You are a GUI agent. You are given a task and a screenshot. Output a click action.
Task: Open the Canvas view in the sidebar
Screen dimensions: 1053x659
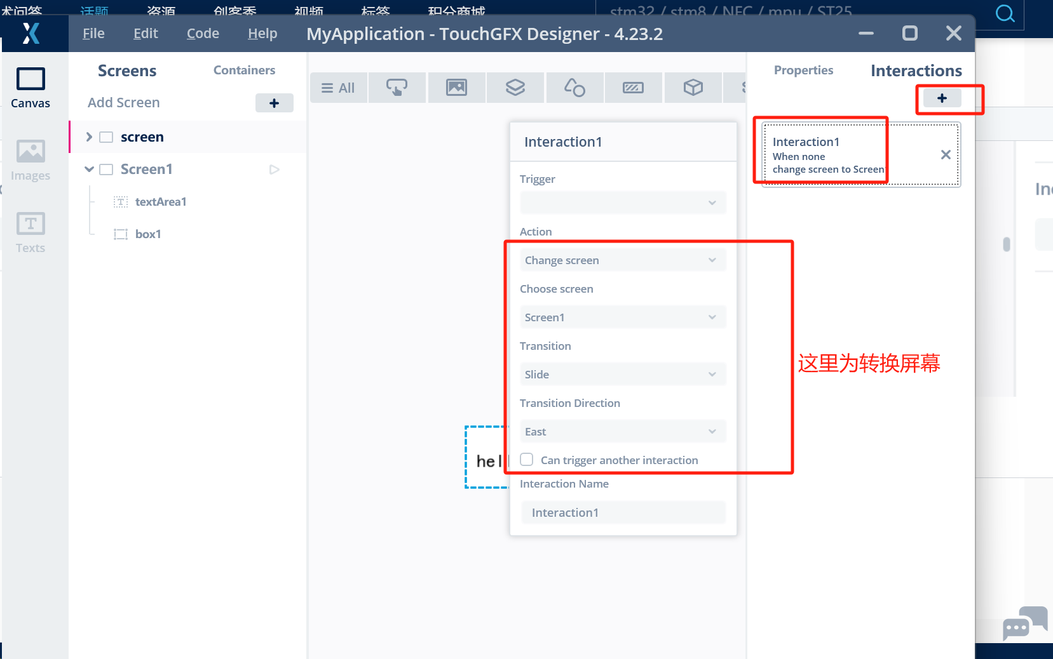coord(31,88)
